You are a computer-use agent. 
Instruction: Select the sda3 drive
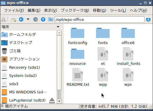tap(28, 84)
